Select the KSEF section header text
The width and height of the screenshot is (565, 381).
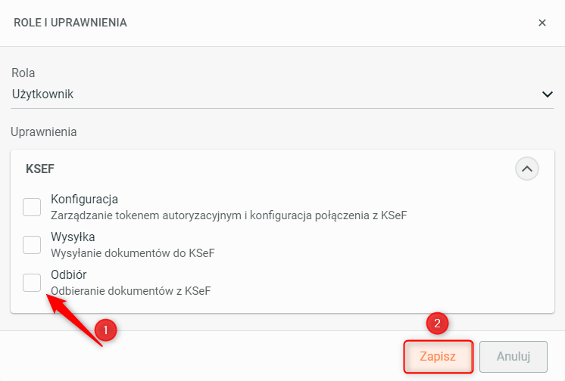click(x=40, y=169)
